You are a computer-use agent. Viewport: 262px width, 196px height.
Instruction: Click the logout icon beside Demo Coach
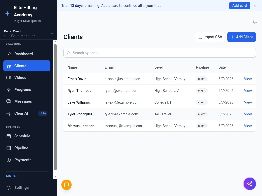[51, 33]
